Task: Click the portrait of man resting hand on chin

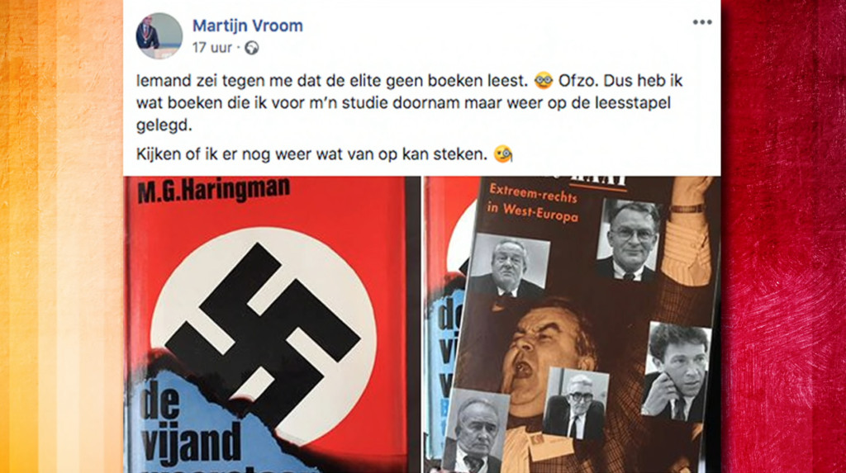Action: [x=675, y=372]
